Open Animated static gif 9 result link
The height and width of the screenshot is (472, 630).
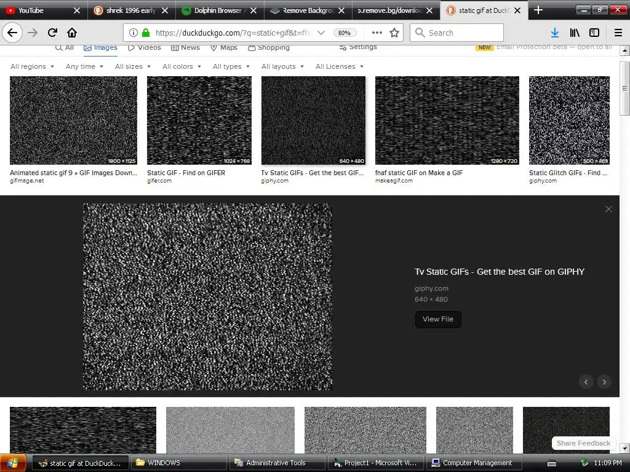coord(74,173)
